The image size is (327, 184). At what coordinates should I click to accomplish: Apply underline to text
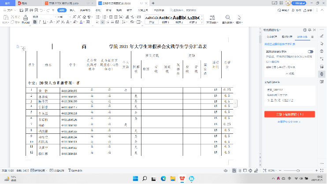point(45,22)
